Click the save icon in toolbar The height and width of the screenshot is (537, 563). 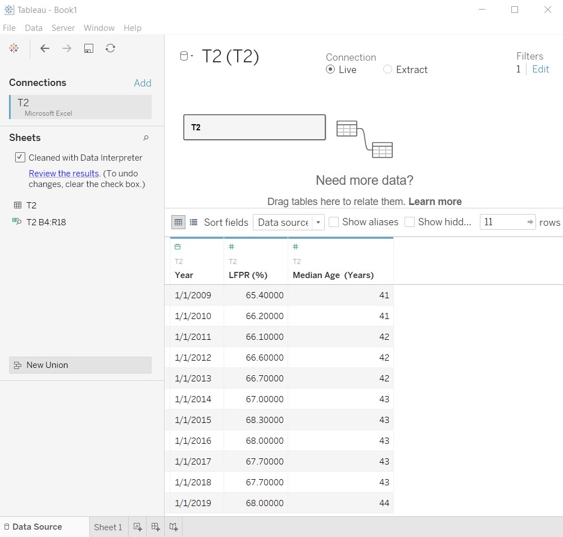(88, 48)
